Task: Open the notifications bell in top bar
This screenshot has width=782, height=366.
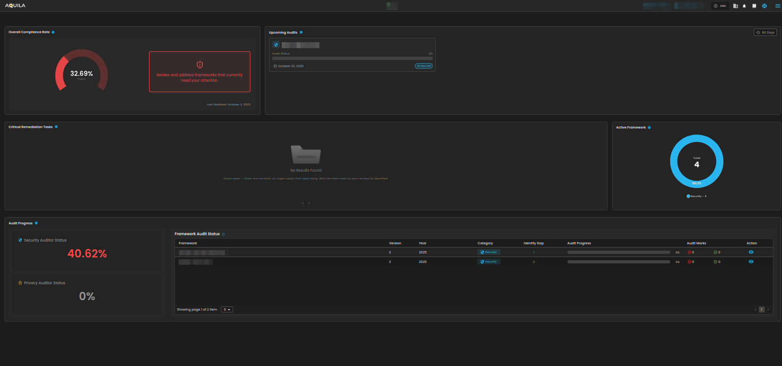Action: coord(744,6)
